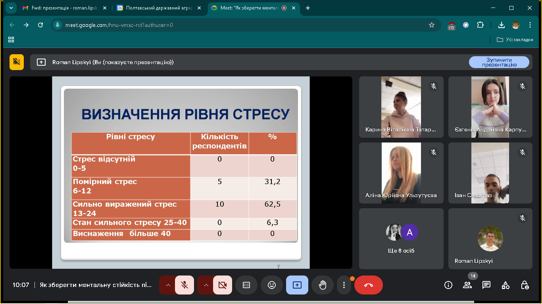This screenshot has width=542, height=304.
Task: Click the slide heading 'ВИЗНАЧЕННЯ РІВНЯ СТРЕСУ'
Action: click(x=185, y=114)
